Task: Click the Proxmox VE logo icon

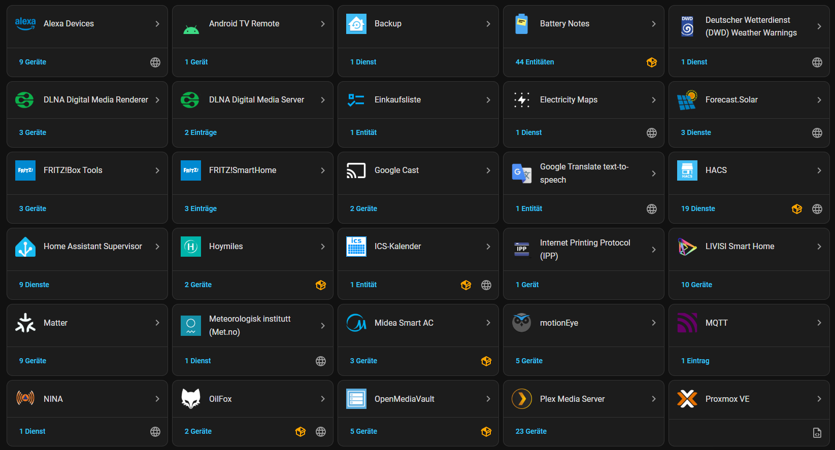Action: click(687, 399)
